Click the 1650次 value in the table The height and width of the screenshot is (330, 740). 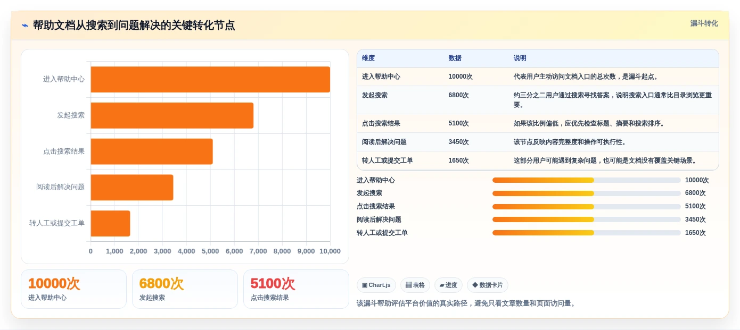(459, 160)
